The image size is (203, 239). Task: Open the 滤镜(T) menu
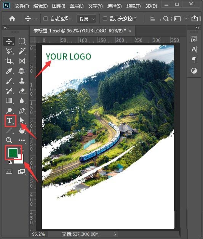click(x=133, y=6)
